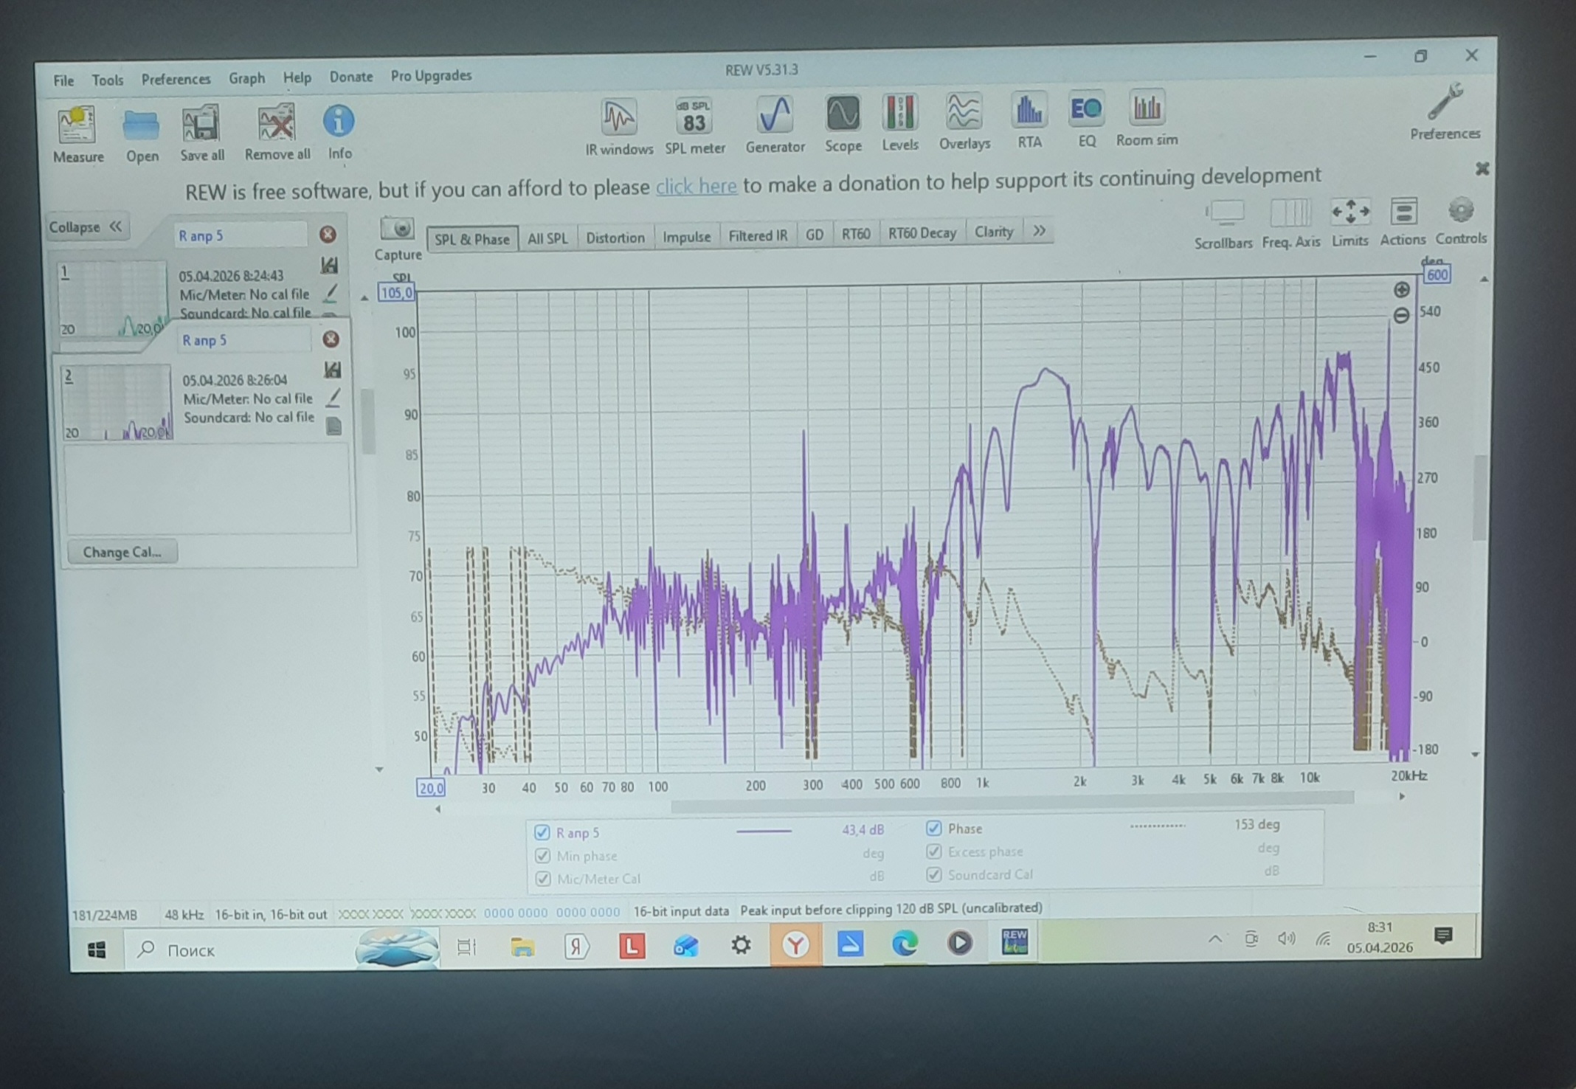Show more graph tabs with double chevron
Screen dimensions: 1576x1089
(1039, 231)
